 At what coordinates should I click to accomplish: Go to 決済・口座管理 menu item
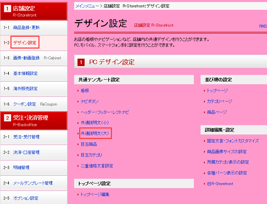point(26,152)
